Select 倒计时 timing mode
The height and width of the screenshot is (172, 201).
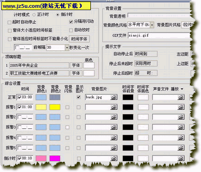(x=57, y=15)
